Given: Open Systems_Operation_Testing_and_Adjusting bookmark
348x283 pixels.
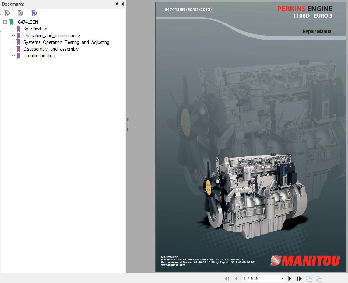Looking at the screenshot, I should [x=66, y=42].
